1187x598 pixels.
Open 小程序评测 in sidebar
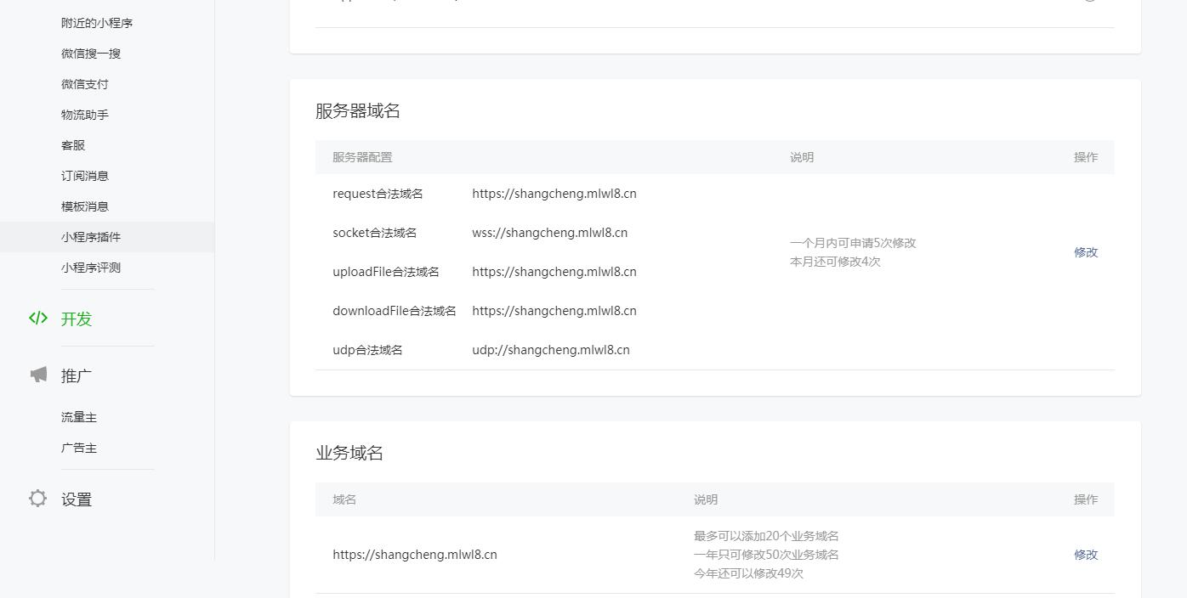91,268
